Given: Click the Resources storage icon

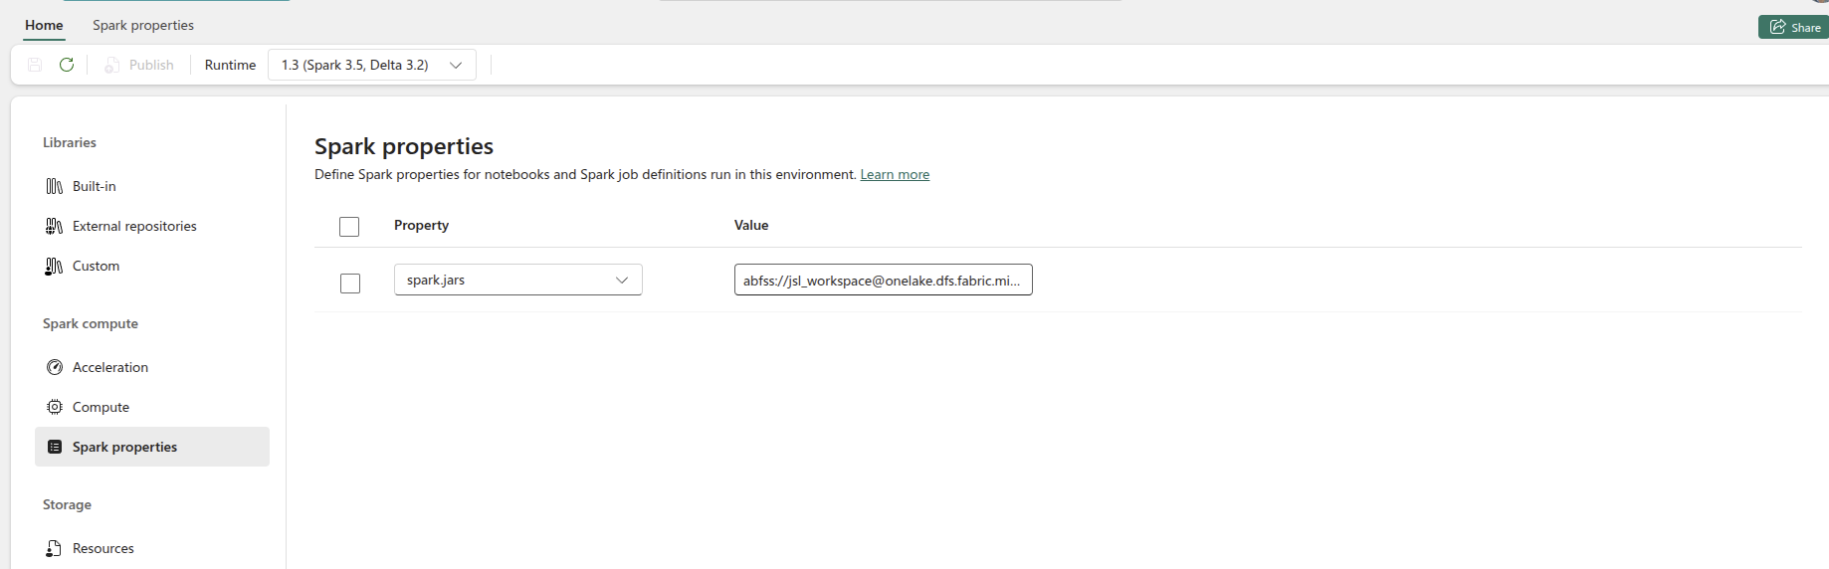Looking at the screenshot, I should [x=55, y=548].
